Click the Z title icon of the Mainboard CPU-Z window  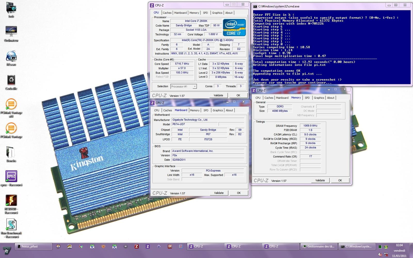tap(153, 103)
